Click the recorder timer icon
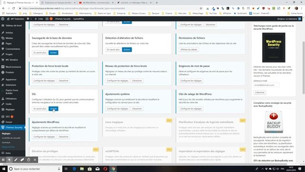305x172 pixels. click(x=29, y=160)
